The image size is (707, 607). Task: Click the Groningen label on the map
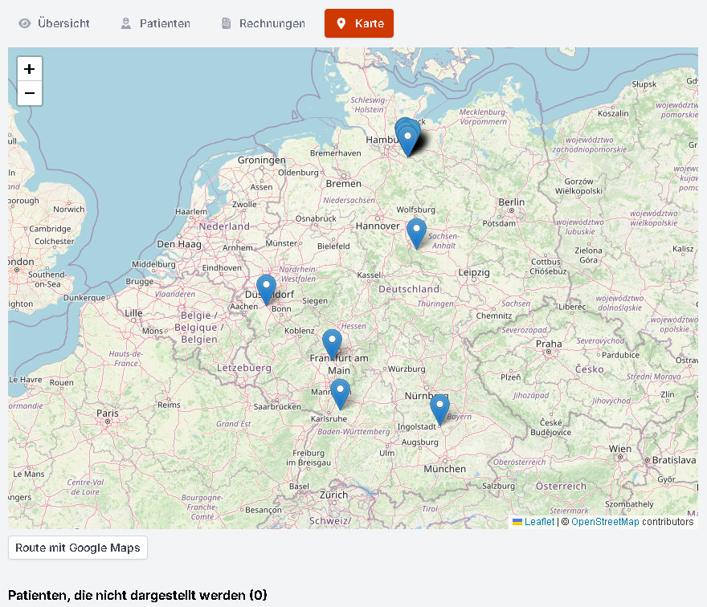262,160
